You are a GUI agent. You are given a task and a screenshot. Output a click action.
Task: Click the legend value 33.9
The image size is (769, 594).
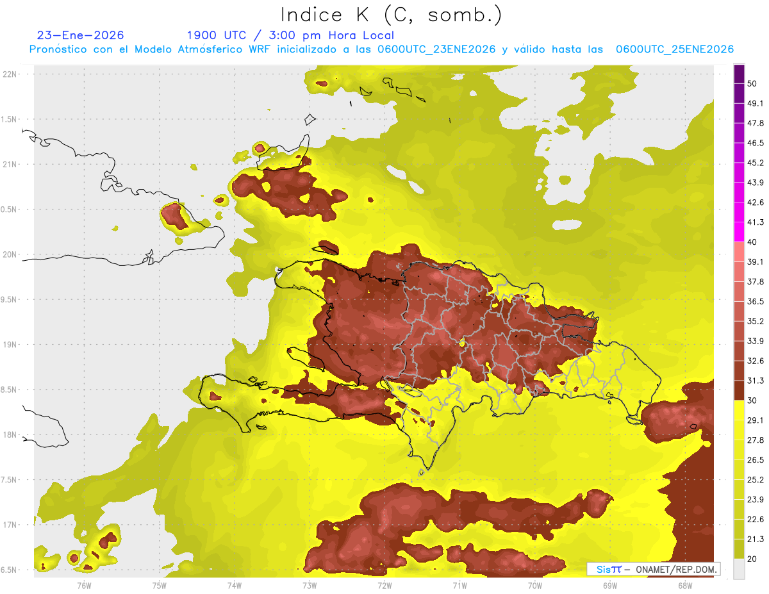click(756, 341)
